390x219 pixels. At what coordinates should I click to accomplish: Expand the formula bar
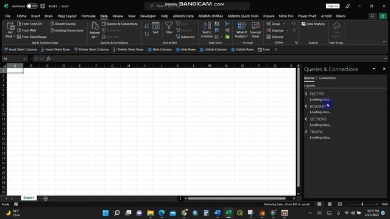click(385, 58)
